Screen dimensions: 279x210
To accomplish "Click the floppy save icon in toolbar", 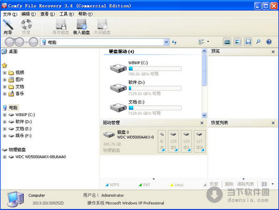I will tap(248, 42).
